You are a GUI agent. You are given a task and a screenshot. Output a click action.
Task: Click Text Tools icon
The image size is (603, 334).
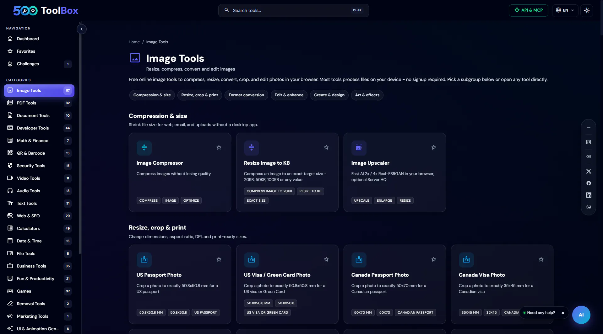coord(10,203)
